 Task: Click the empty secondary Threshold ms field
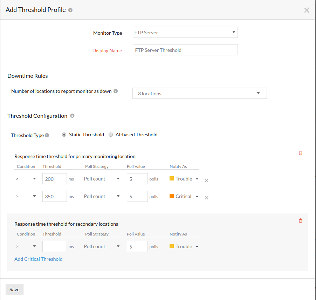[x=54, y=246]
